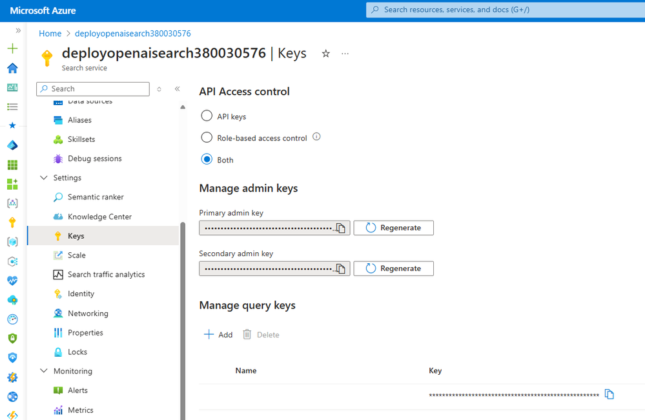Open the Dashboard chart icon
The image size is (645, 420).
13,87
